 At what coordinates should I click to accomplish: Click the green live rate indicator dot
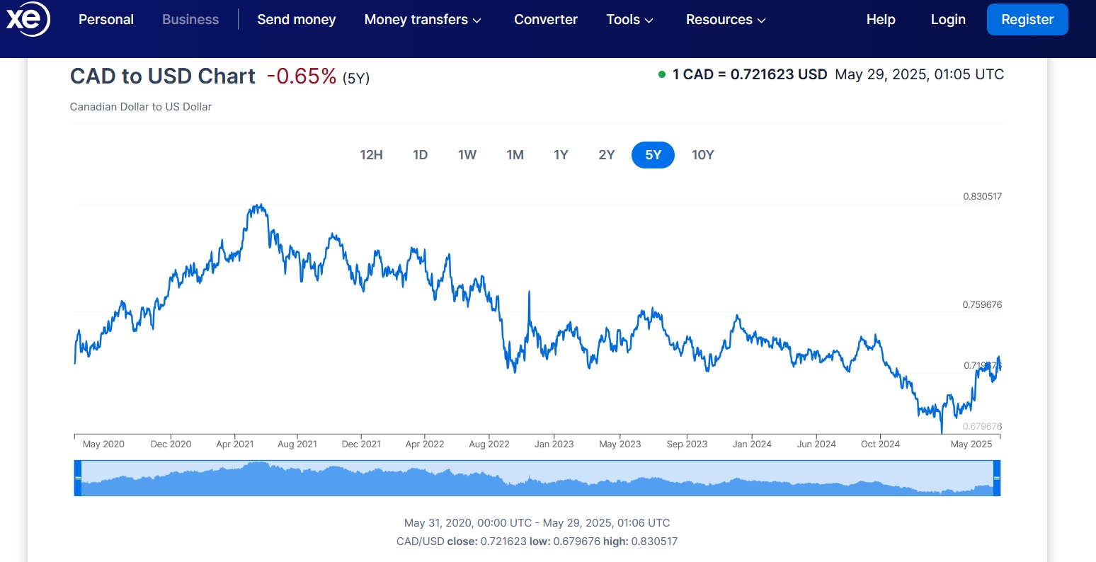point(662,74)
